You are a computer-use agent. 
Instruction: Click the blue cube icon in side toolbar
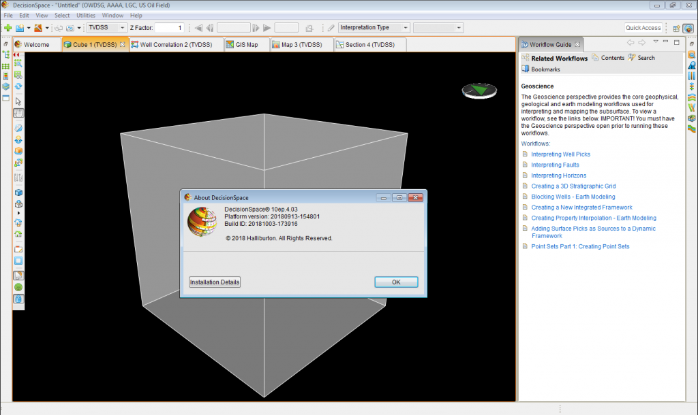pyautogui.click(x=18, y=193)
